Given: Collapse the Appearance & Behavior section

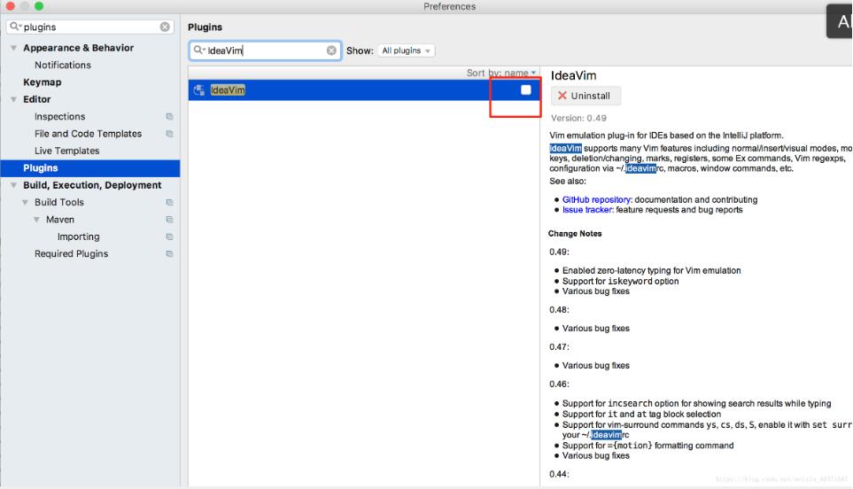Looking at the screenshot, I should [x=13, y=48].
